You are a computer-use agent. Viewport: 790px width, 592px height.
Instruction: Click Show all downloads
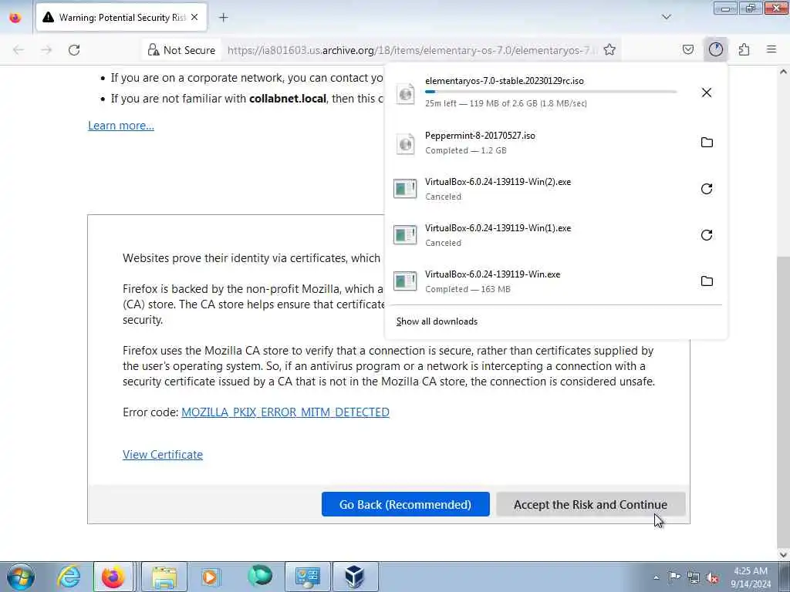tap(437, 321)
